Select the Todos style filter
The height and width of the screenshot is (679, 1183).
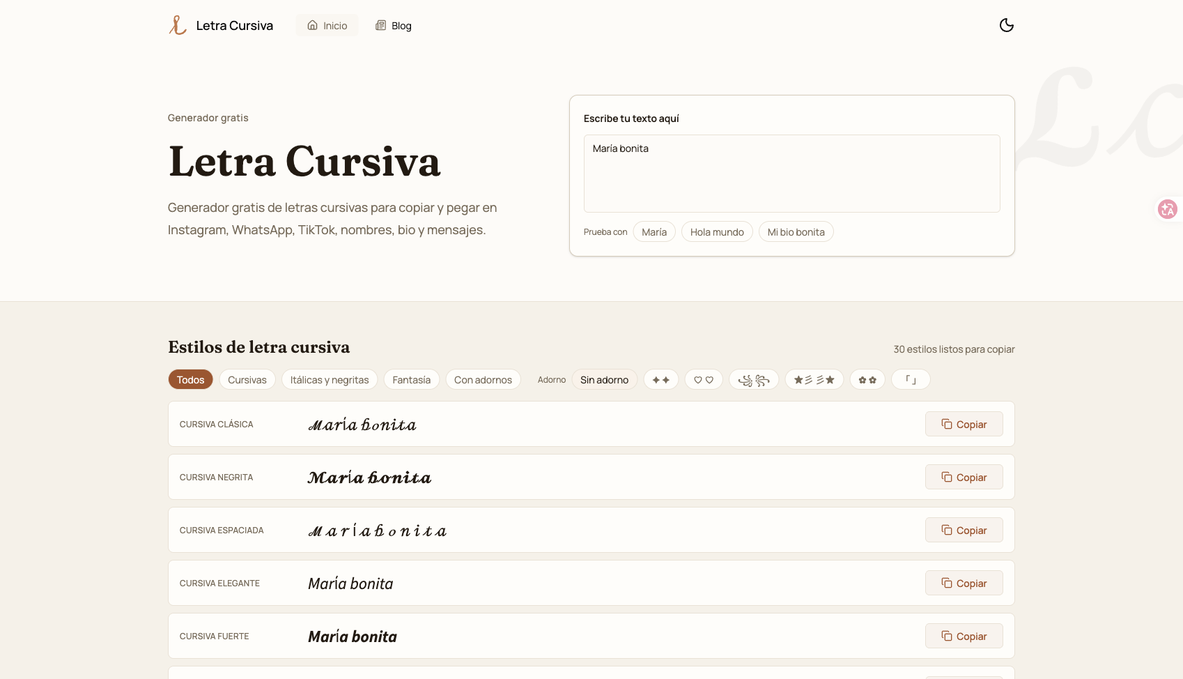190,380
